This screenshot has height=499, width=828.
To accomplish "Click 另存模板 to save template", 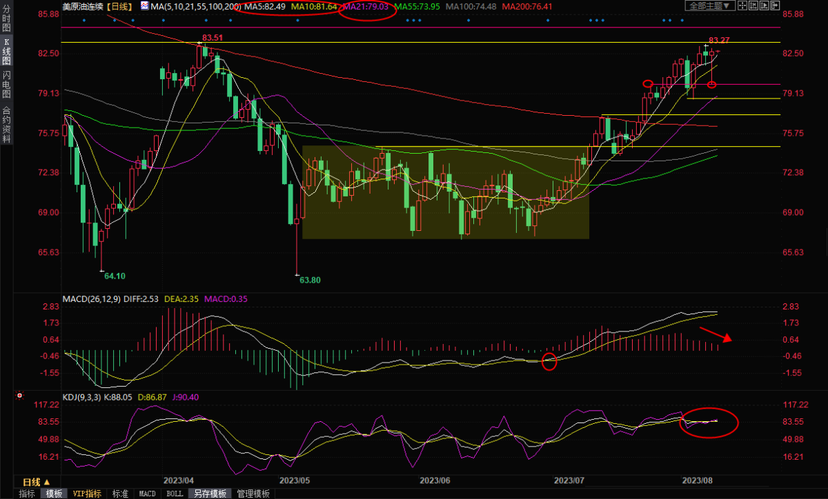I will 210,493.
